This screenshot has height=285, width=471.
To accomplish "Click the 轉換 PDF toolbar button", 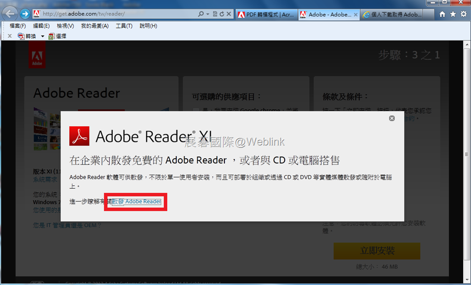I will coord(27,36).
